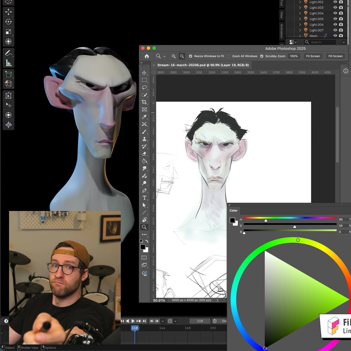
Task: Select the Crop tool
Action: click(x=144, y=102)
